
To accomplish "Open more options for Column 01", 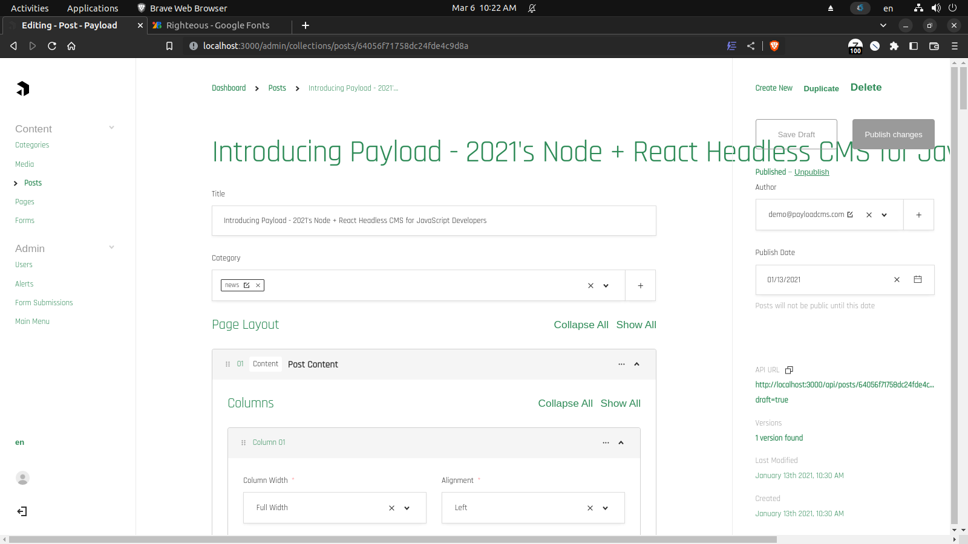I will click(x=606, y=442).
